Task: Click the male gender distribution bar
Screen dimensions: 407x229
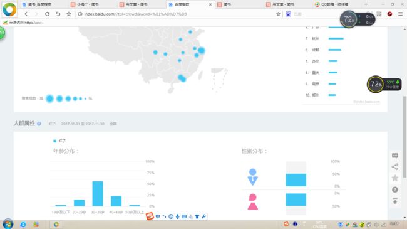Action: point(296,180)
